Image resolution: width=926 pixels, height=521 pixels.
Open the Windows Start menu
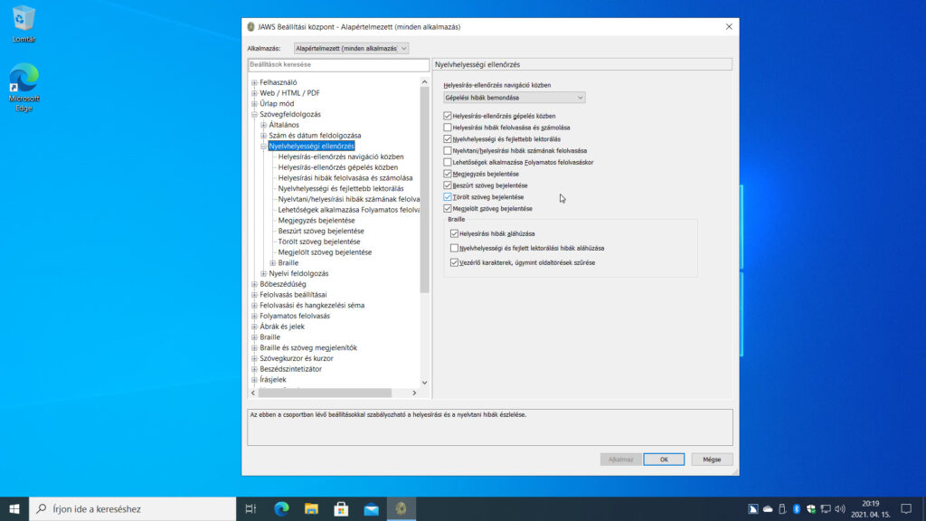coord(14,508)
